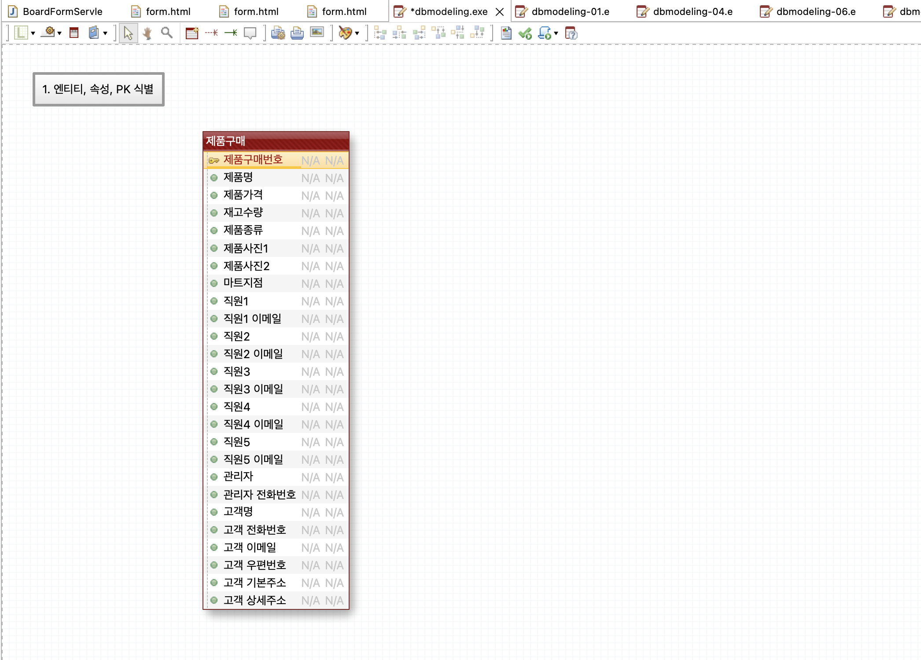
Task: Select the 직원2 column row
Action: pyautogui.click(x=276, y=336)
